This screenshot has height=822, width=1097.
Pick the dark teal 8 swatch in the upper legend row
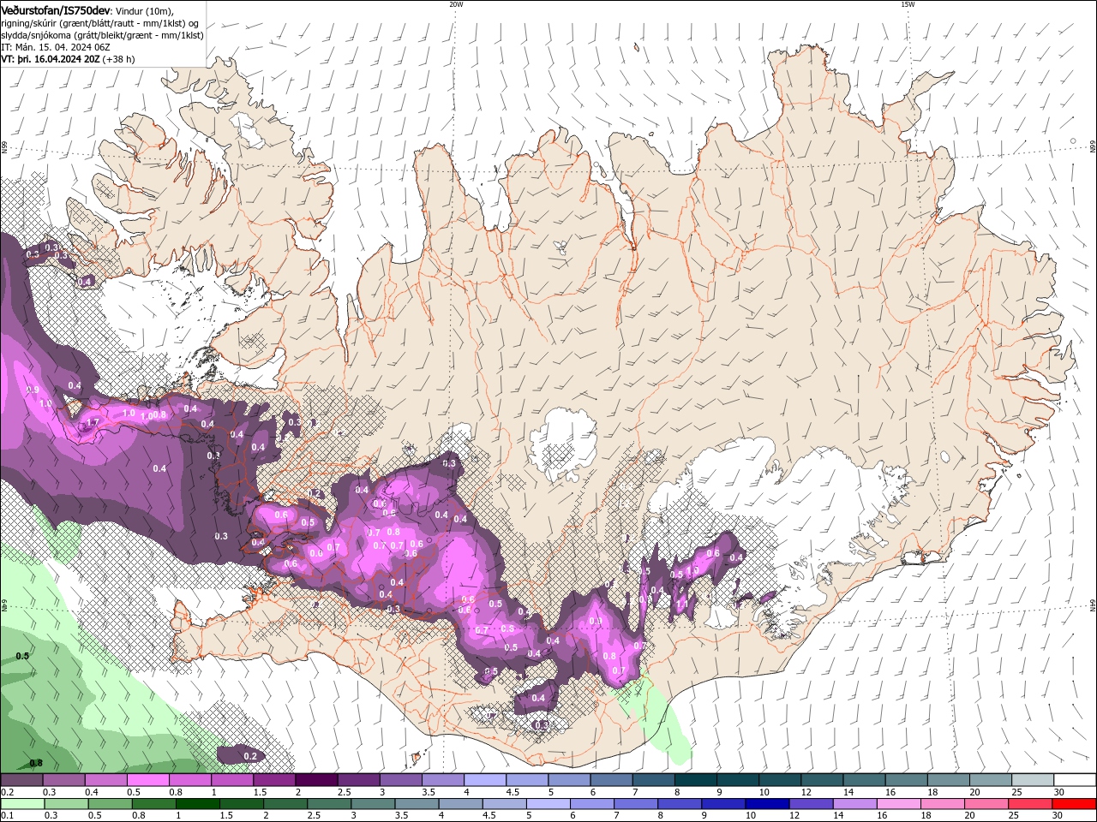coord(695,780)
